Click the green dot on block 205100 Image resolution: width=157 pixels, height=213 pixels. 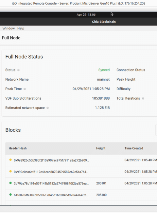pos(10,195)
